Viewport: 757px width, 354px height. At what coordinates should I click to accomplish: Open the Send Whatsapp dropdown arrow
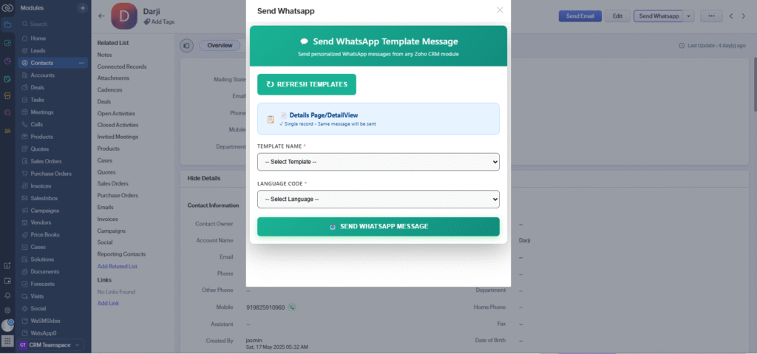click(x=689, y=16)
